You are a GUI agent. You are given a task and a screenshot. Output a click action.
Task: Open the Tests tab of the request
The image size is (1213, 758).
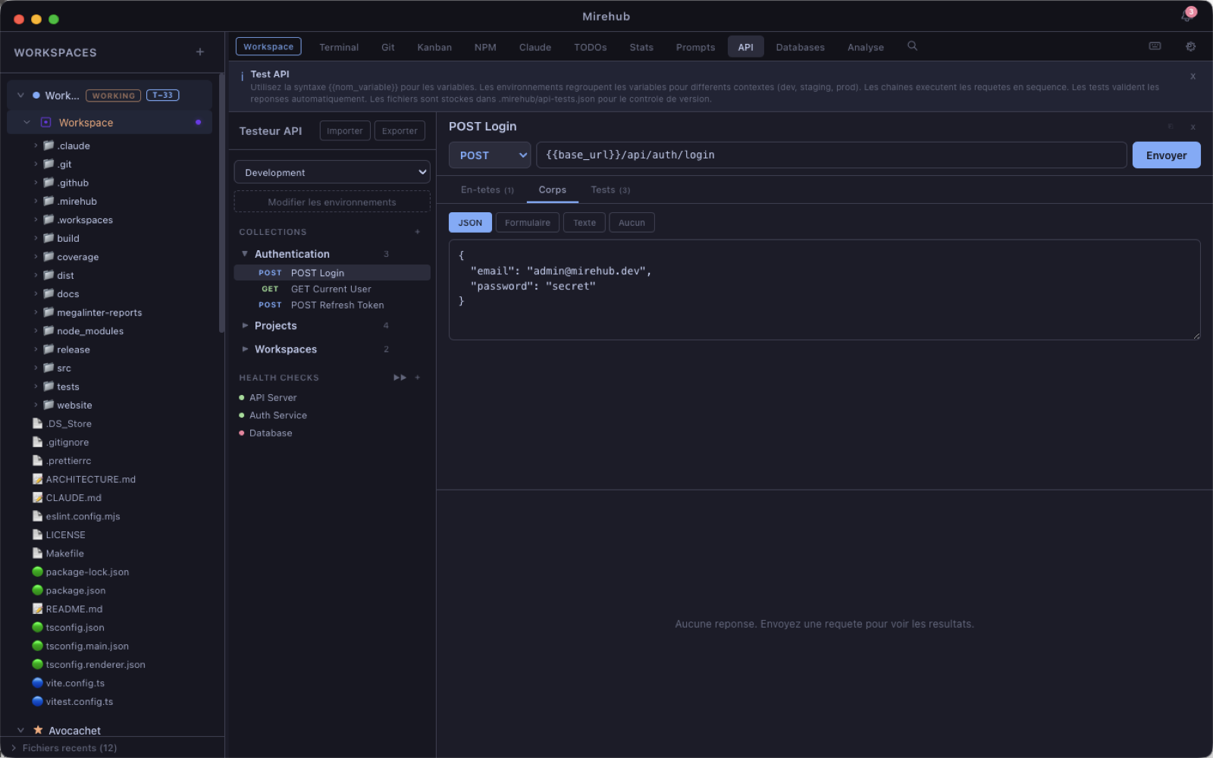click(610, 190)
